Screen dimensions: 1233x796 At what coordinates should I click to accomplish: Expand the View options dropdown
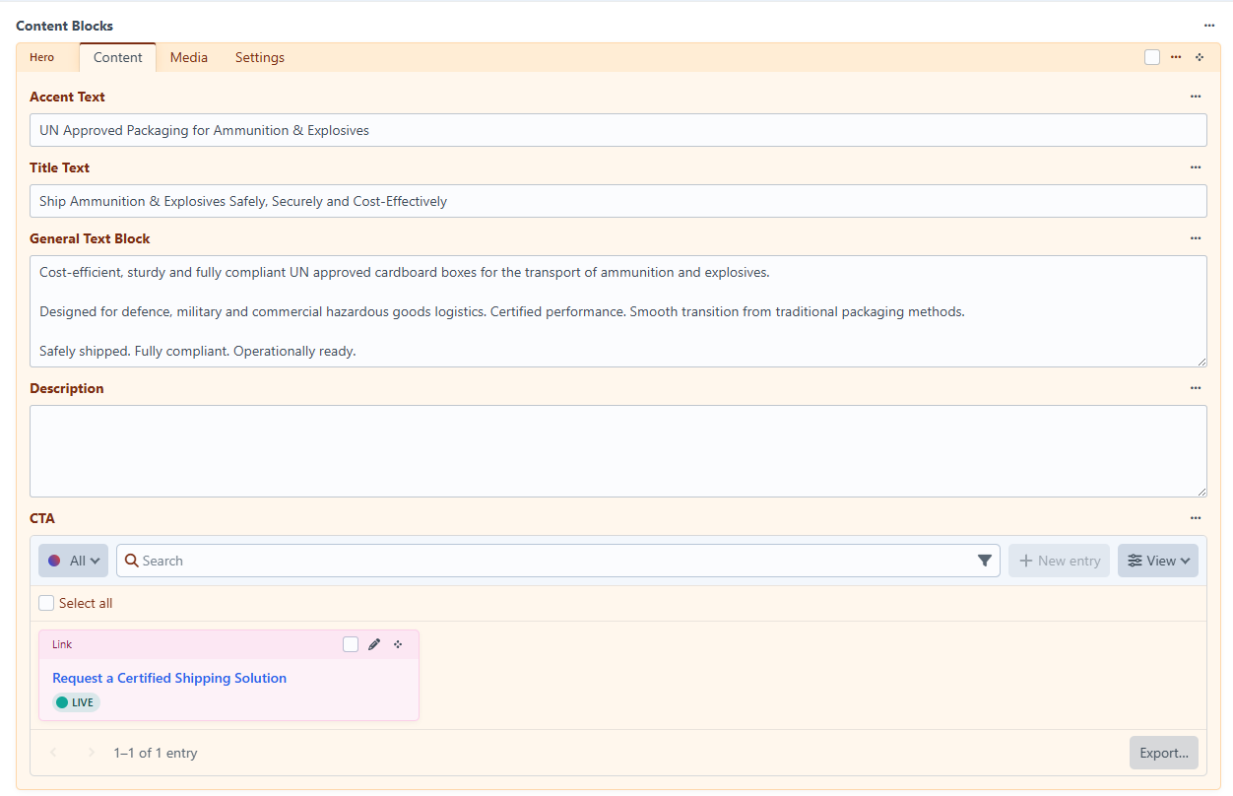point(1158,561)
